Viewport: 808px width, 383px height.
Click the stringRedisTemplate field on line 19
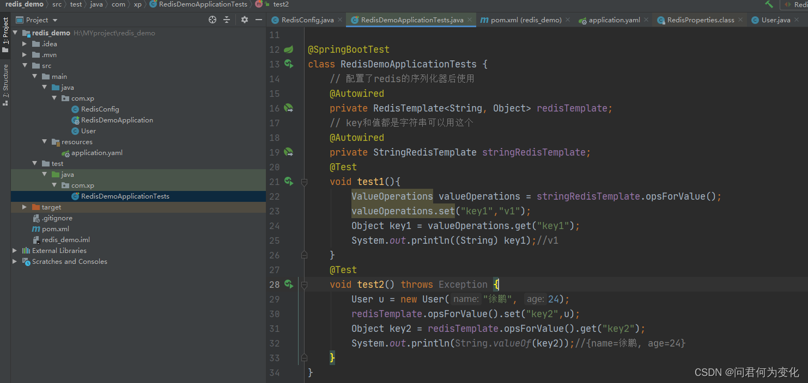(534, 152)
